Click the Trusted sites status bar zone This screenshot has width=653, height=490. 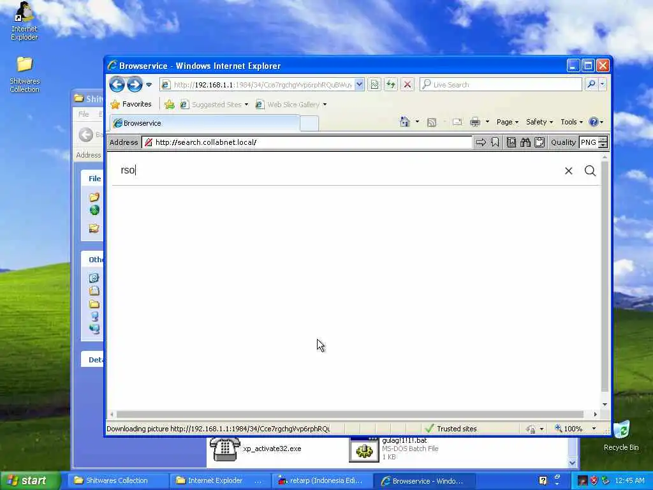pyautogui.click(x=451, y=428)
